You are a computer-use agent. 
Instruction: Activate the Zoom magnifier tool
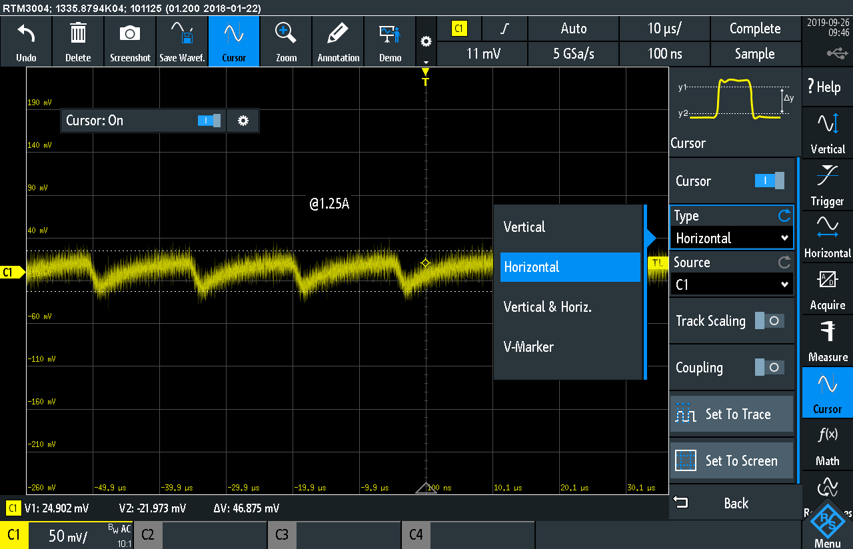click(x=286, y=41)
